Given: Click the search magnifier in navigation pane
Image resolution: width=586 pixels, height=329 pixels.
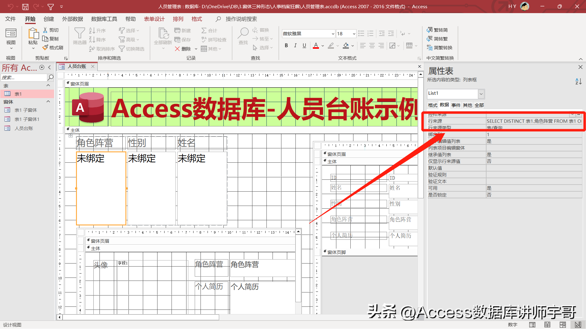Looking at the screenshot, I should [x=51, y=77].
